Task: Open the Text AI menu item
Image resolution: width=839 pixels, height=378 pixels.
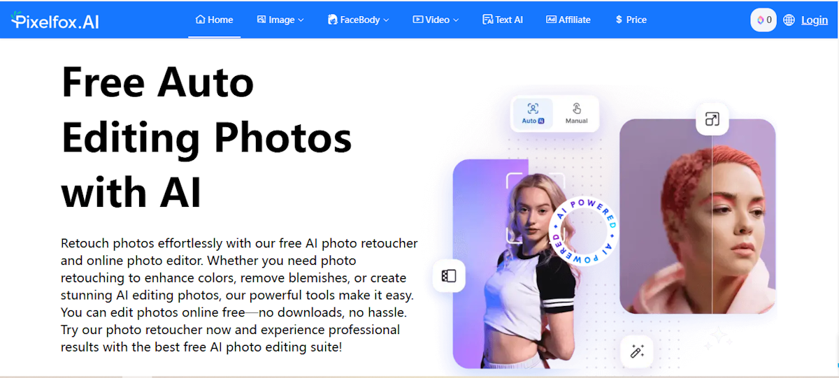Action: (x=503, y=20)
